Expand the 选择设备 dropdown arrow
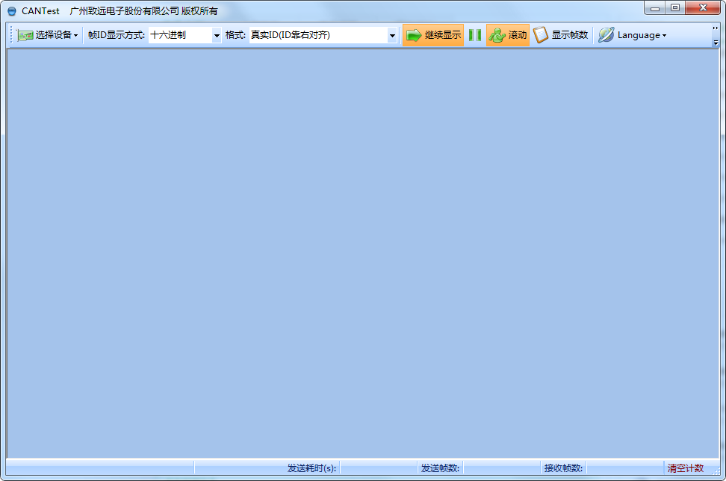The height and width of the screenshot is (481, 726). pos(75,36)
